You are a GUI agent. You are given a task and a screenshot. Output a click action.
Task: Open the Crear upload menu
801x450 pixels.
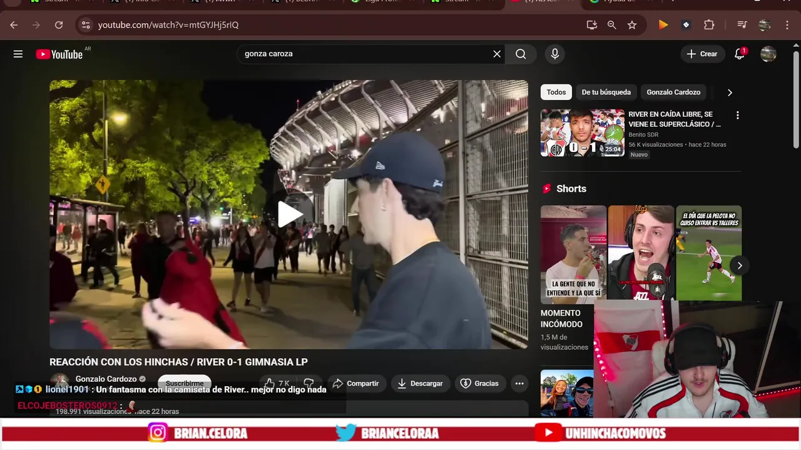tap(702, 54)
